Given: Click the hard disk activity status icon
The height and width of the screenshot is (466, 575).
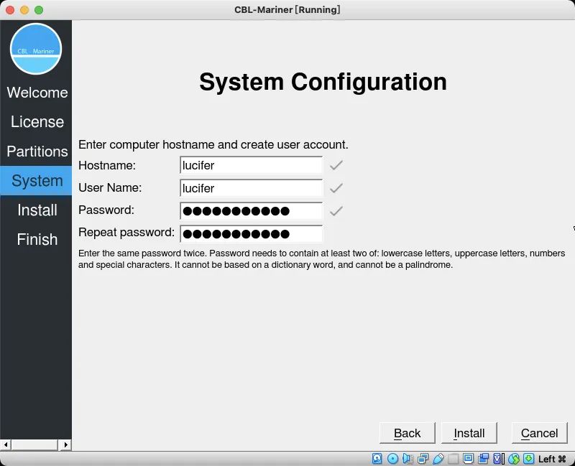Looking at the screenshot, I should coord(377,458).
